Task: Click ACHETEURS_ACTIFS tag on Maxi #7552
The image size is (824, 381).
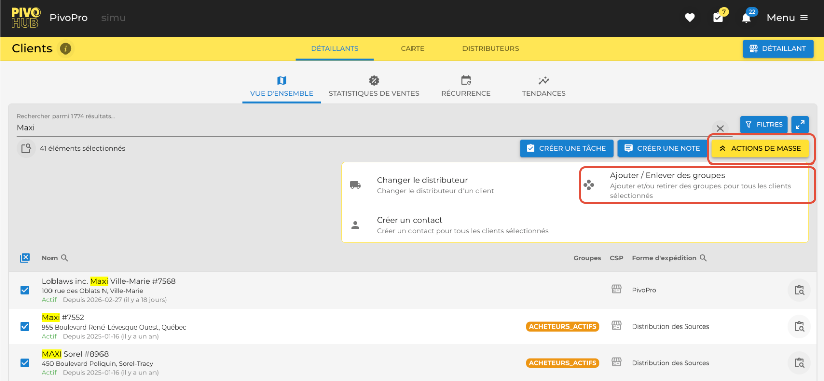Action: [562, 326]
